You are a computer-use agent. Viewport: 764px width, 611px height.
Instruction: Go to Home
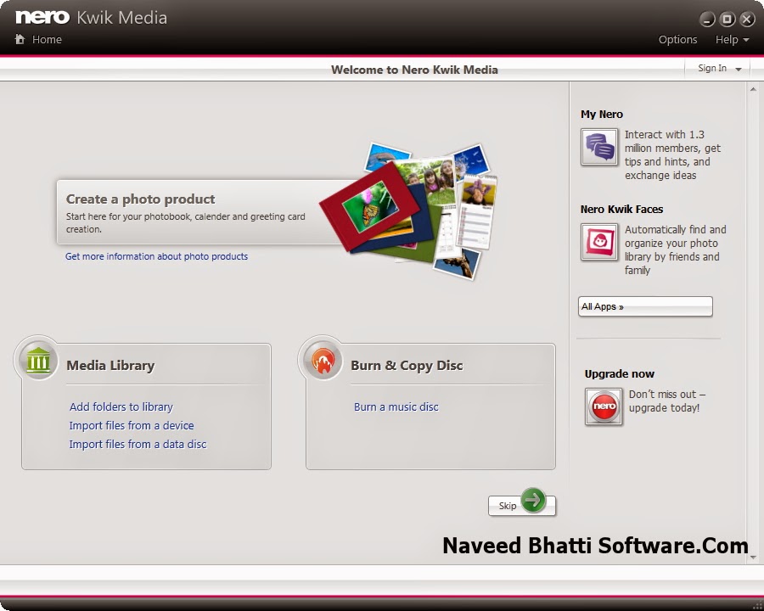tap(47, 40)
